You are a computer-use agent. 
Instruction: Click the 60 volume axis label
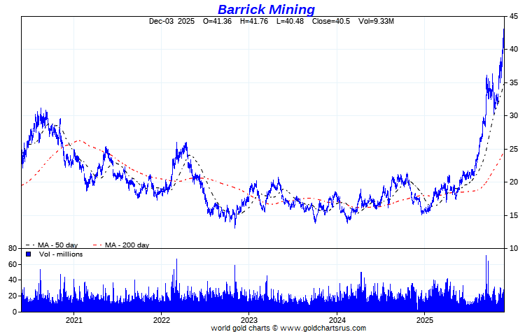tap(13, 264)
